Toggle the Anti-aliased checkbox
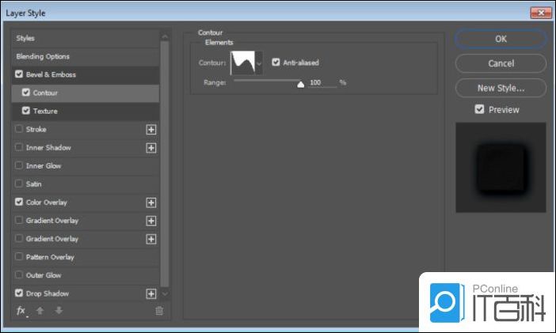Image resolution: width=556 pixels, height=333 pixels. pyautogui.click(x=276, y=62)
